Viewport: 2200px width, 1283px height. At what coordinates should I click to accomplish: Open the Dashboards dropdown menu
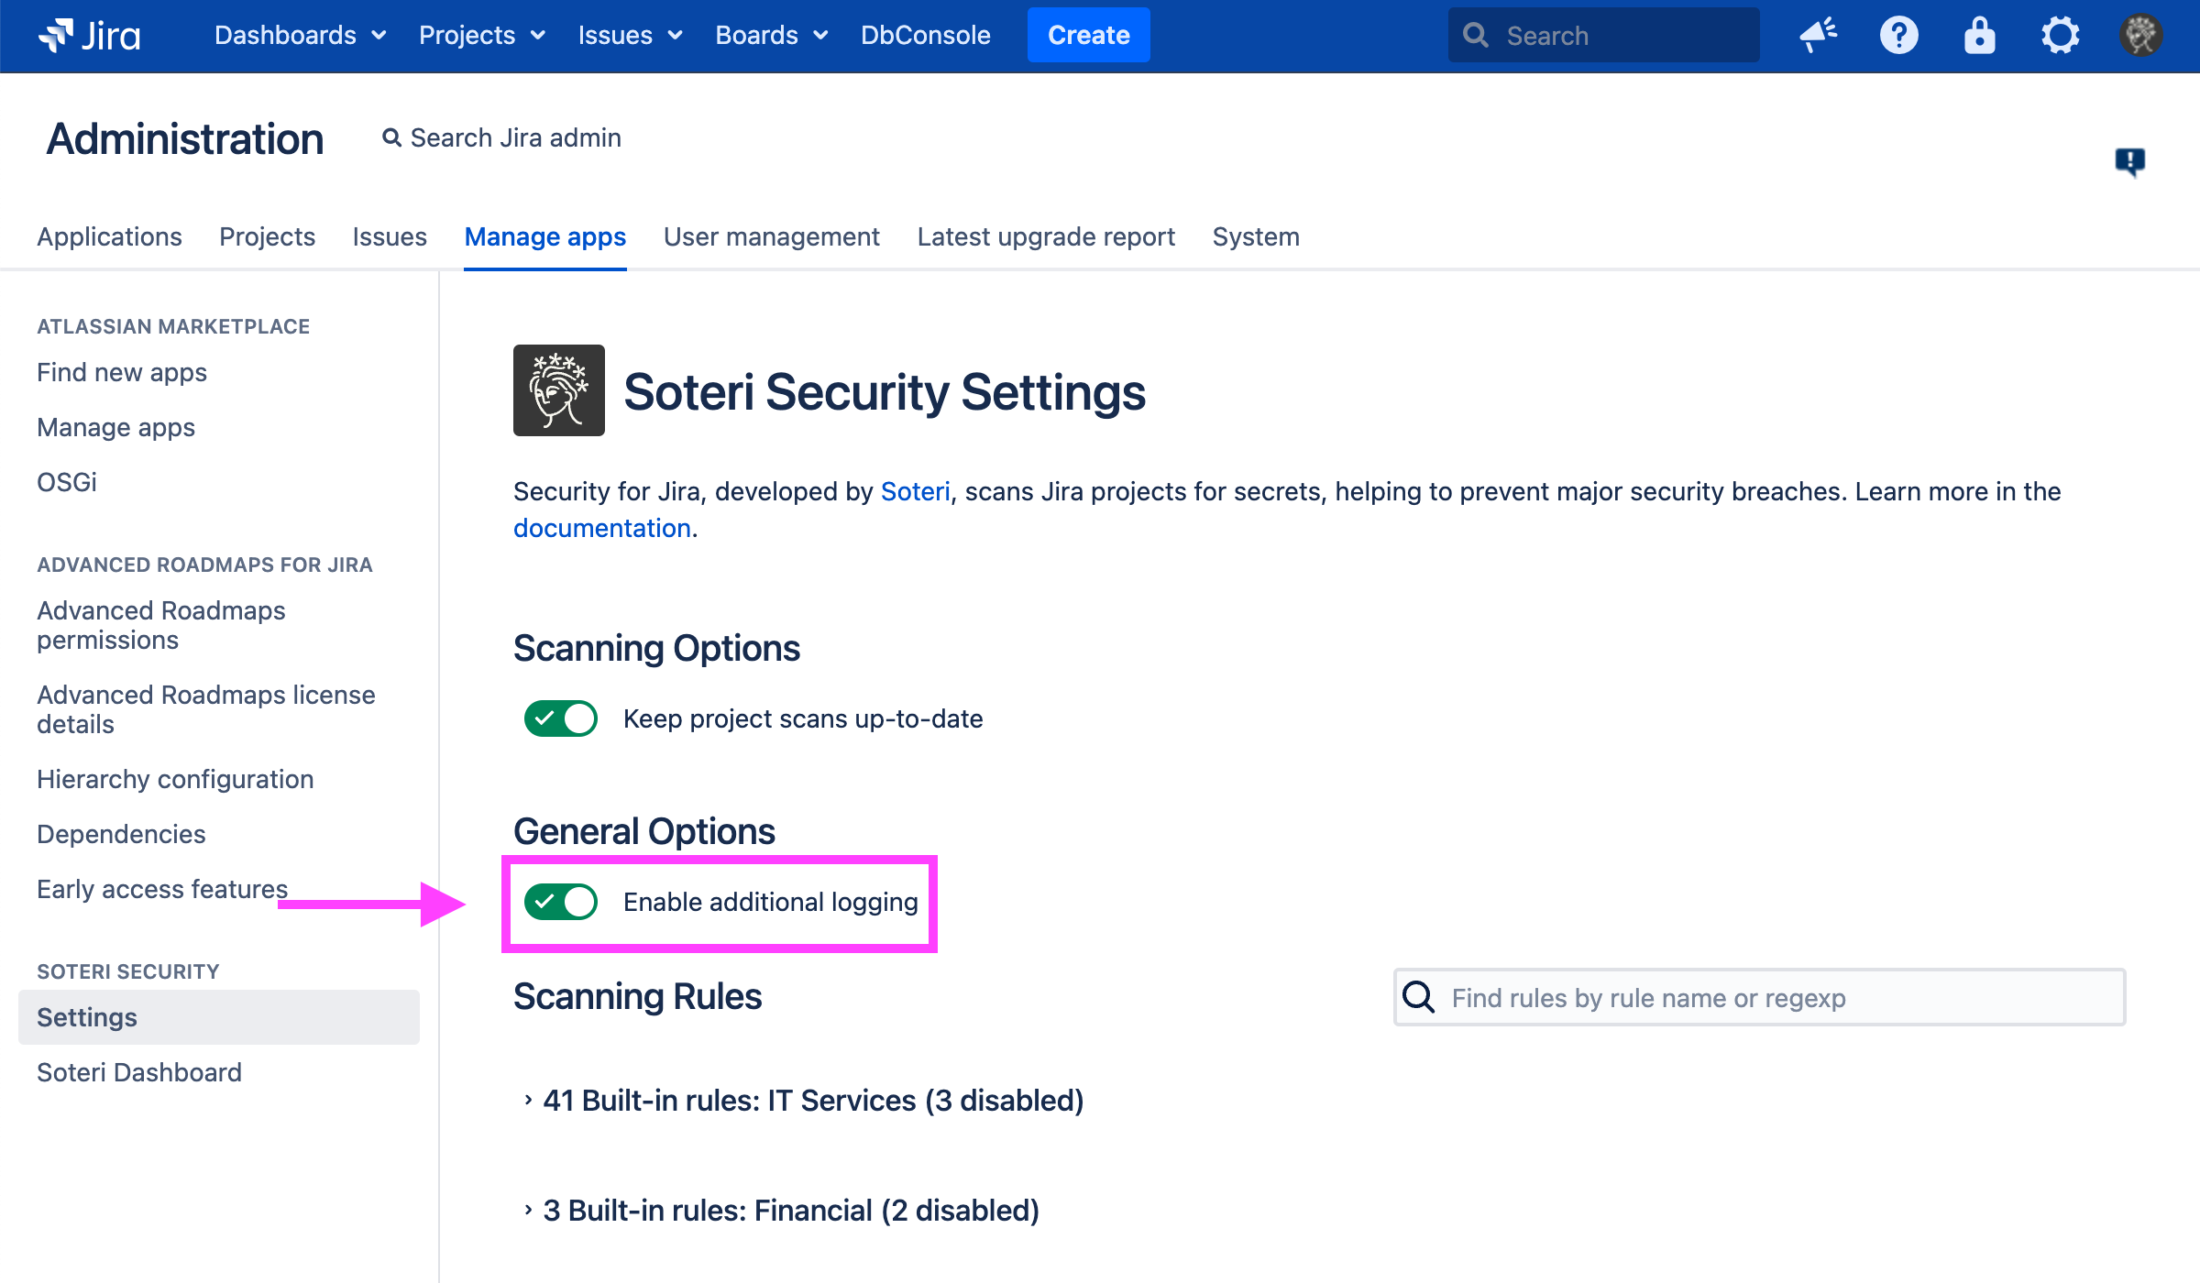point(300,36)
